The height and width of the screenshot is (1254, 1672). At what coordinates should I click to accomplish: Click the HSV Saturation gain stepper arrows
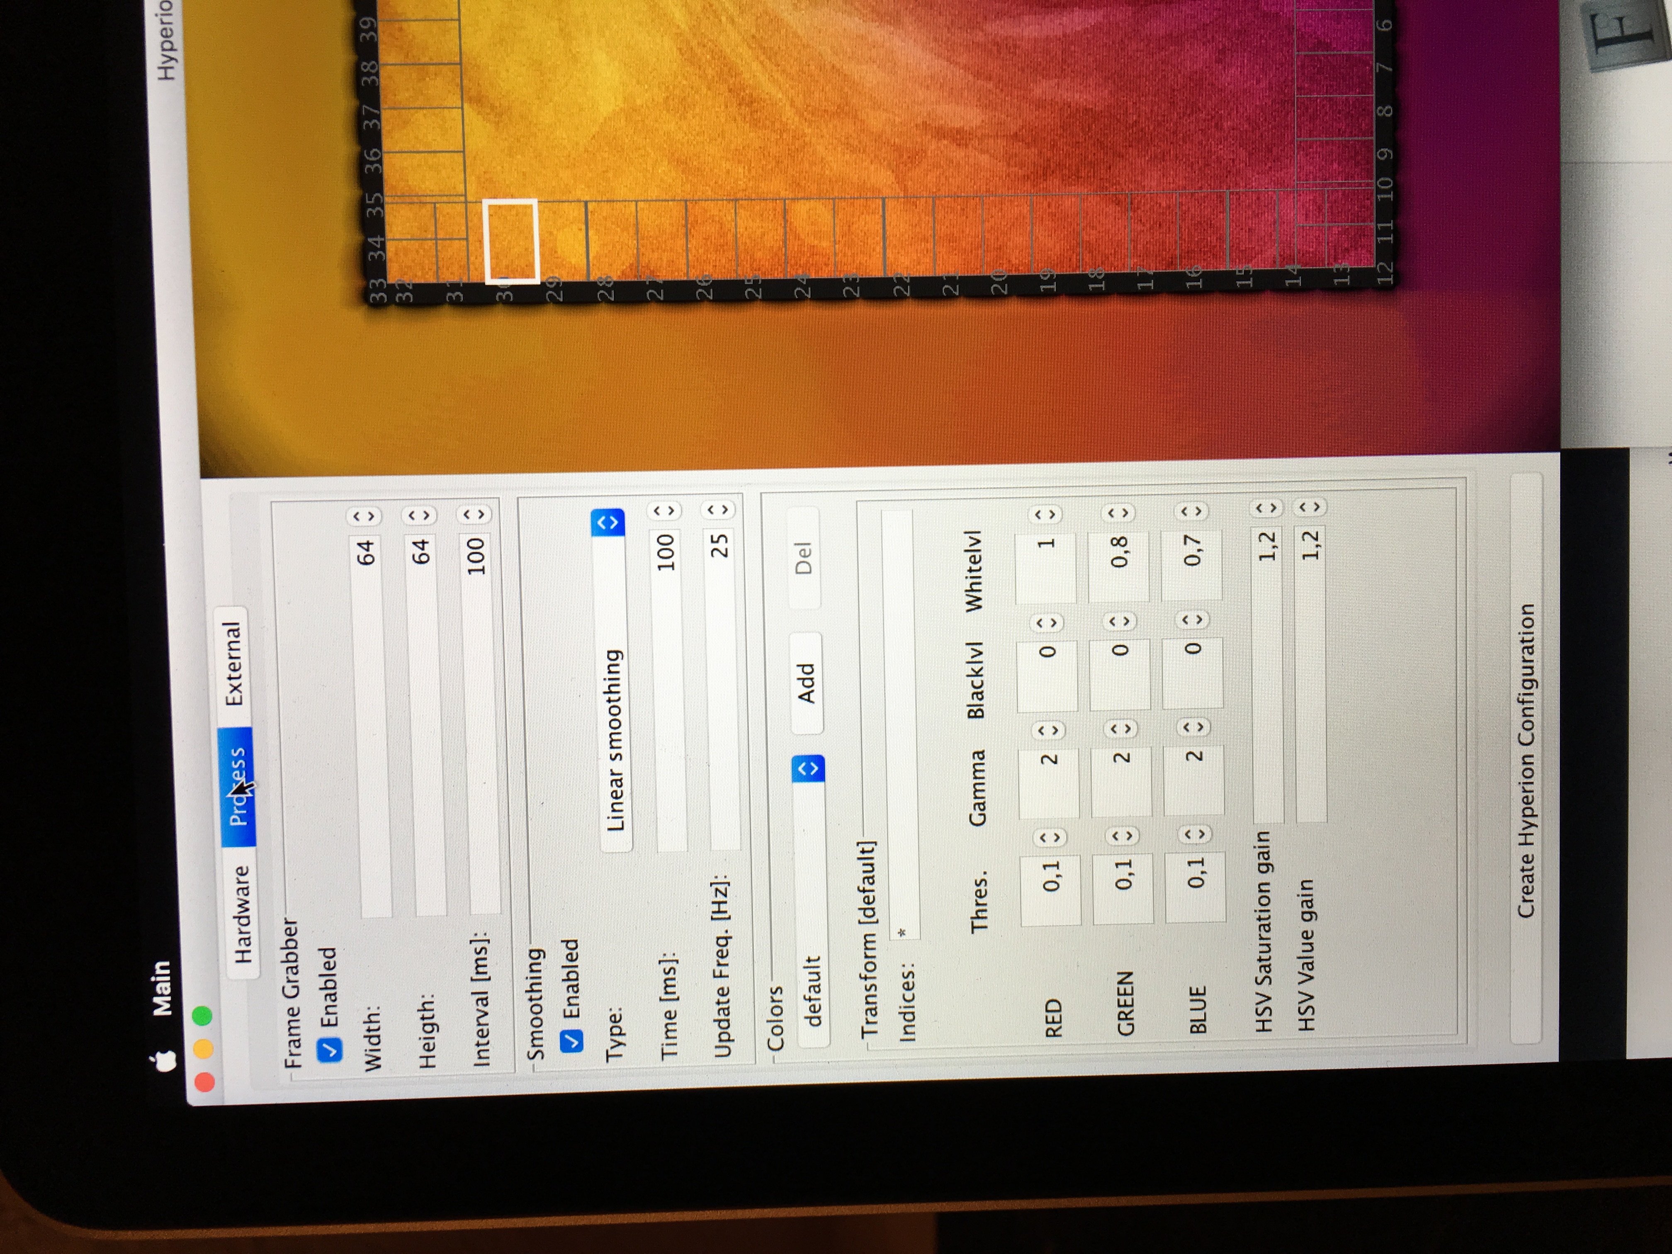[x=1267, y=508]
